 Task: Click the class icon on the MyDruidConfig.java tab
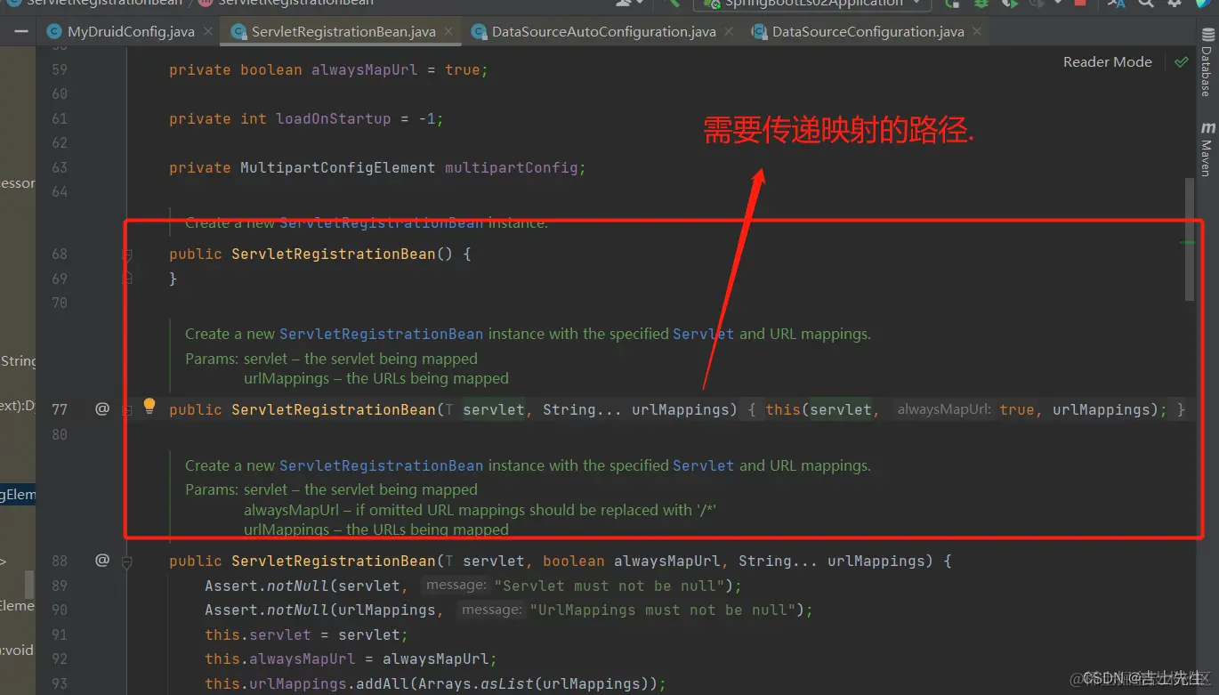click(53, 32)
